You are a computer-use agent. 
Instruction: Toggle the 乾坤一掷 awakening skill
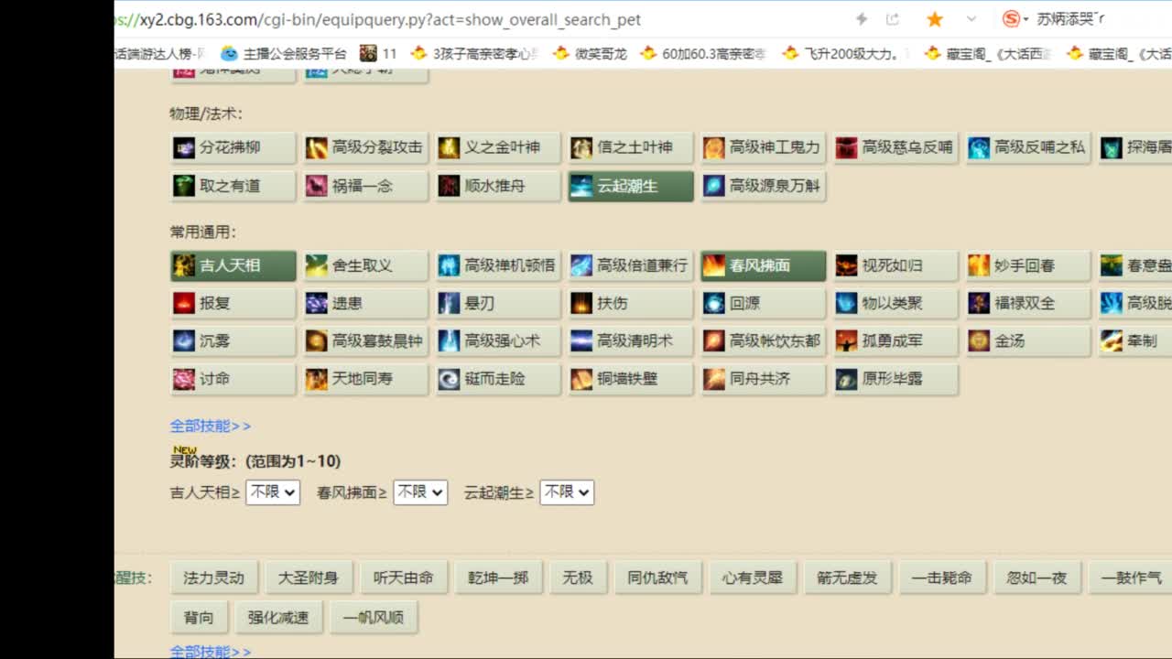(x=499, y=578)
